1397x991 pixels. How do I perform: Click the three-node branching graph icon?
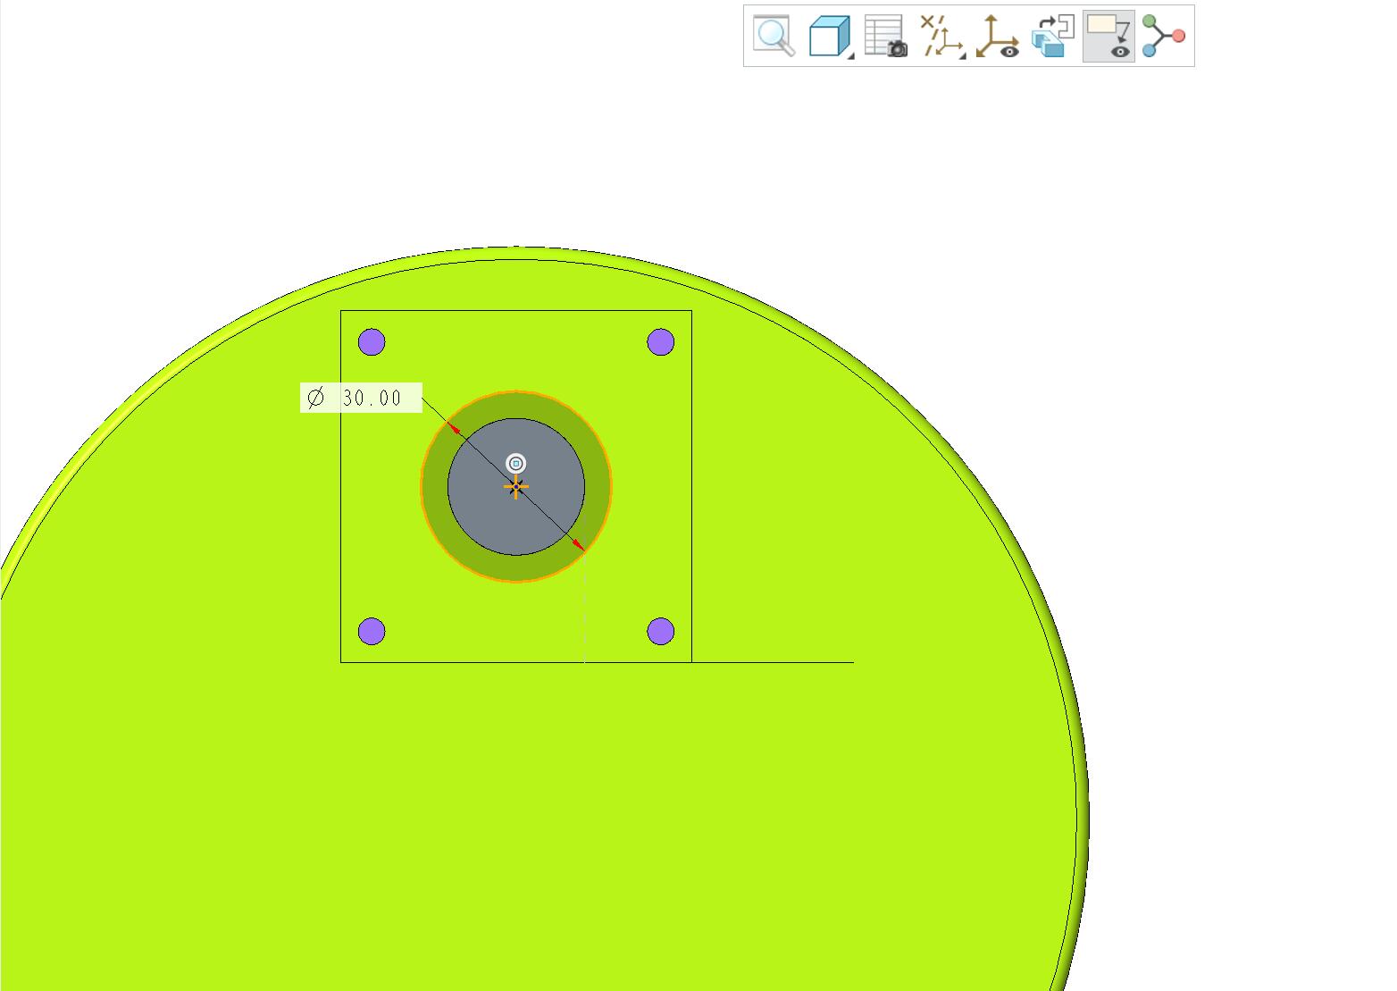(1163, 36)
